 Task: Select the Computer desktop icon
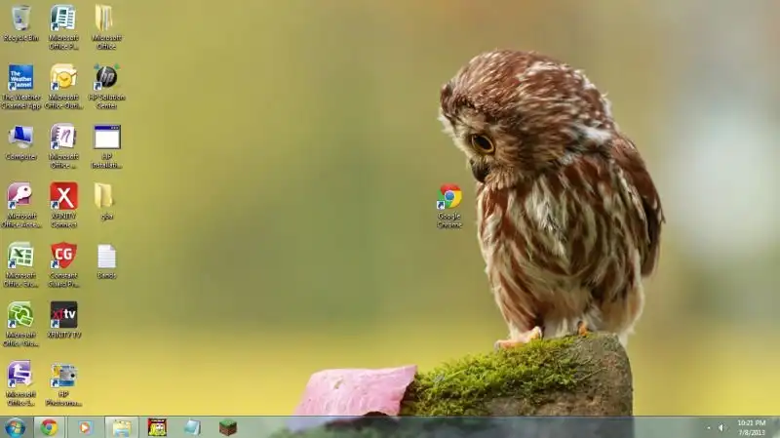tap(20, 138)
